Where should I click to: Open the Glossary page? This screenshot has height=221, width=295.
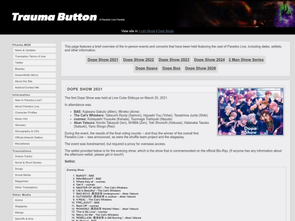tap(34, 125)
